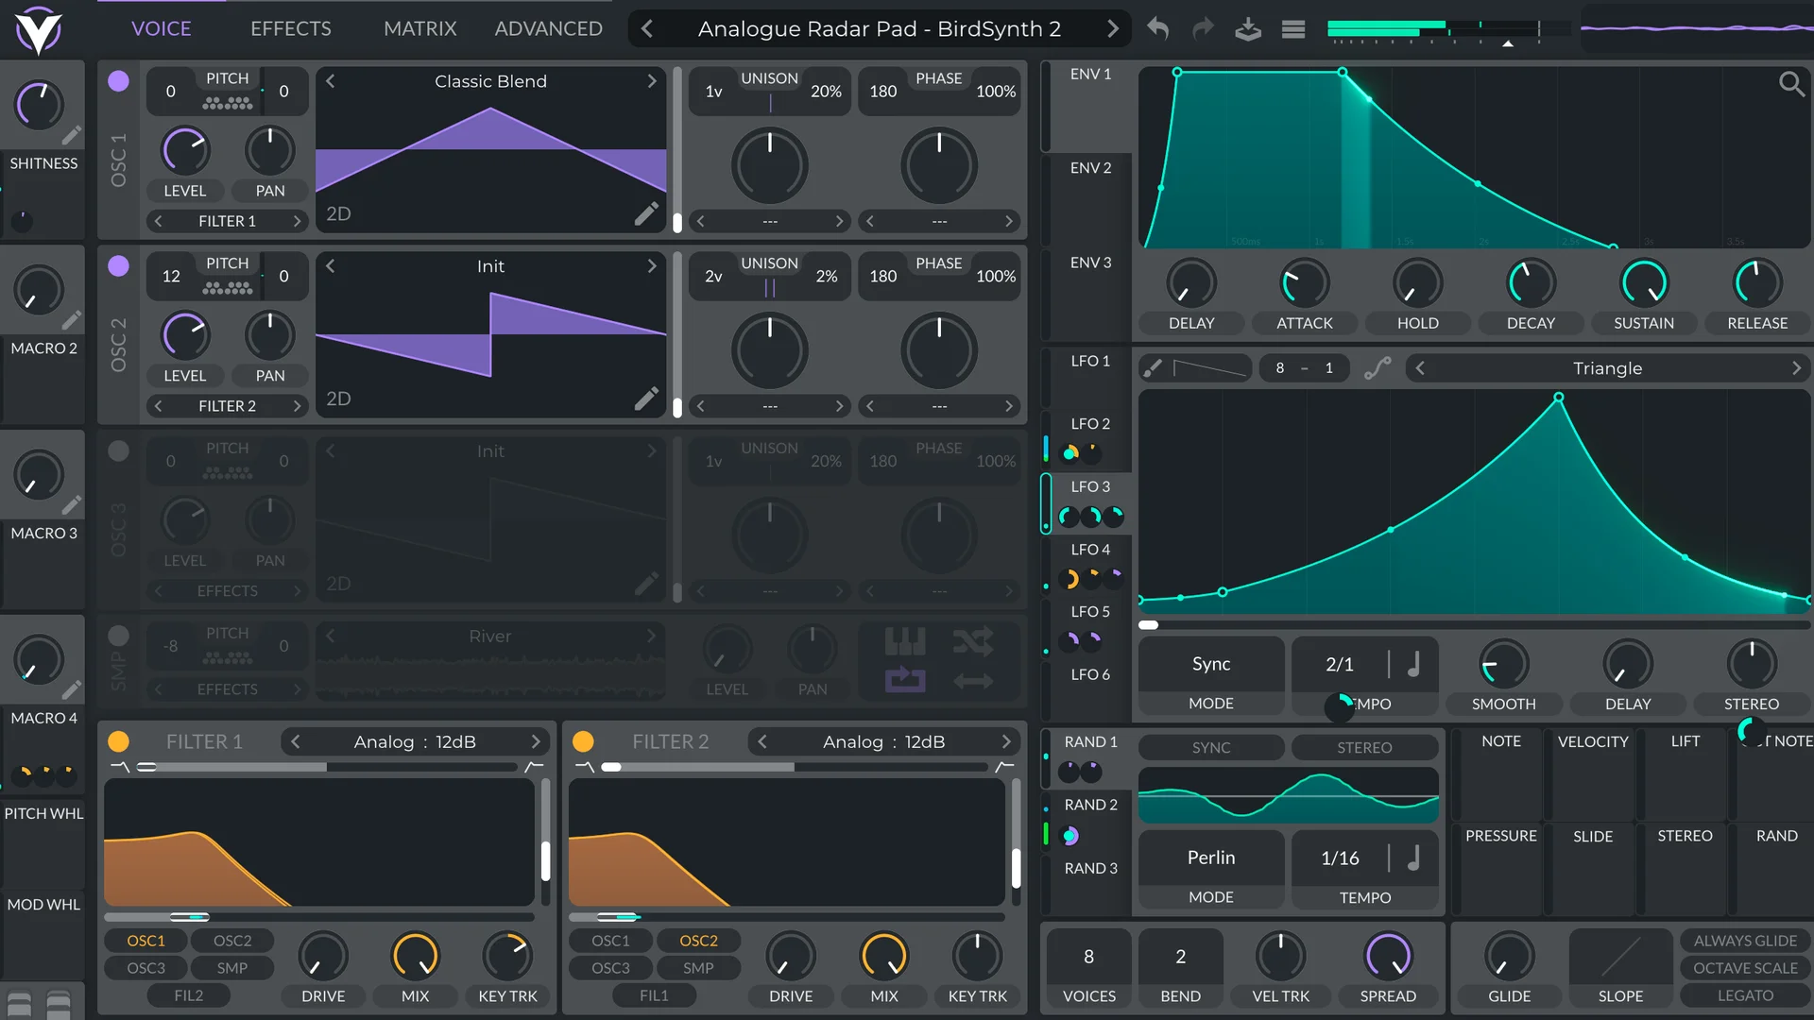Toggle OSC 2 power on
This screenshot has height=1020, width=1814.
[118, 266]
